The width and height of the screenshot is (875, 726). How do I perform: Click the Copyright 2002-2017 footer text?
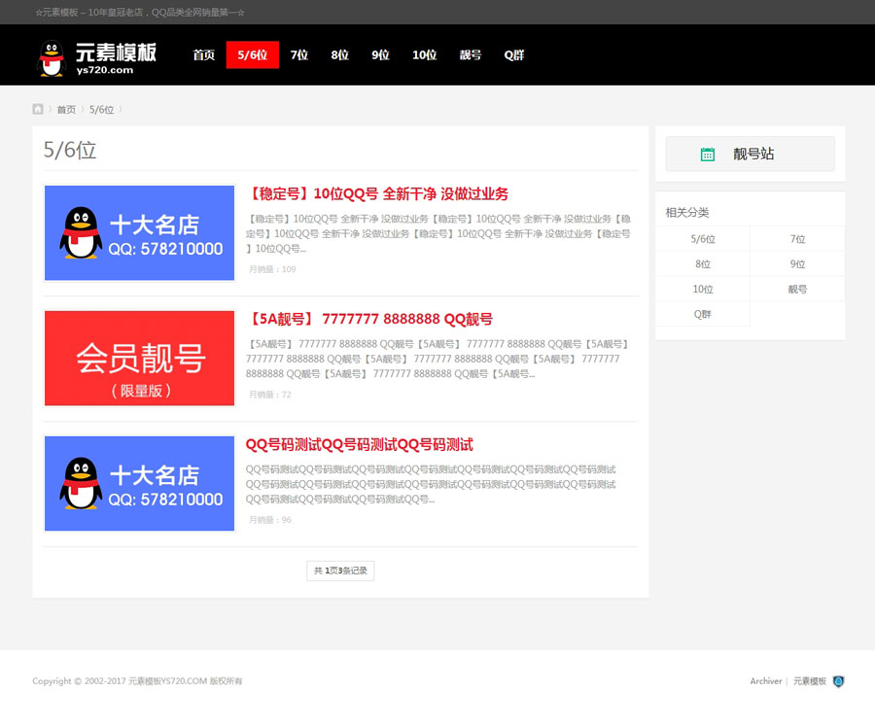137,680
